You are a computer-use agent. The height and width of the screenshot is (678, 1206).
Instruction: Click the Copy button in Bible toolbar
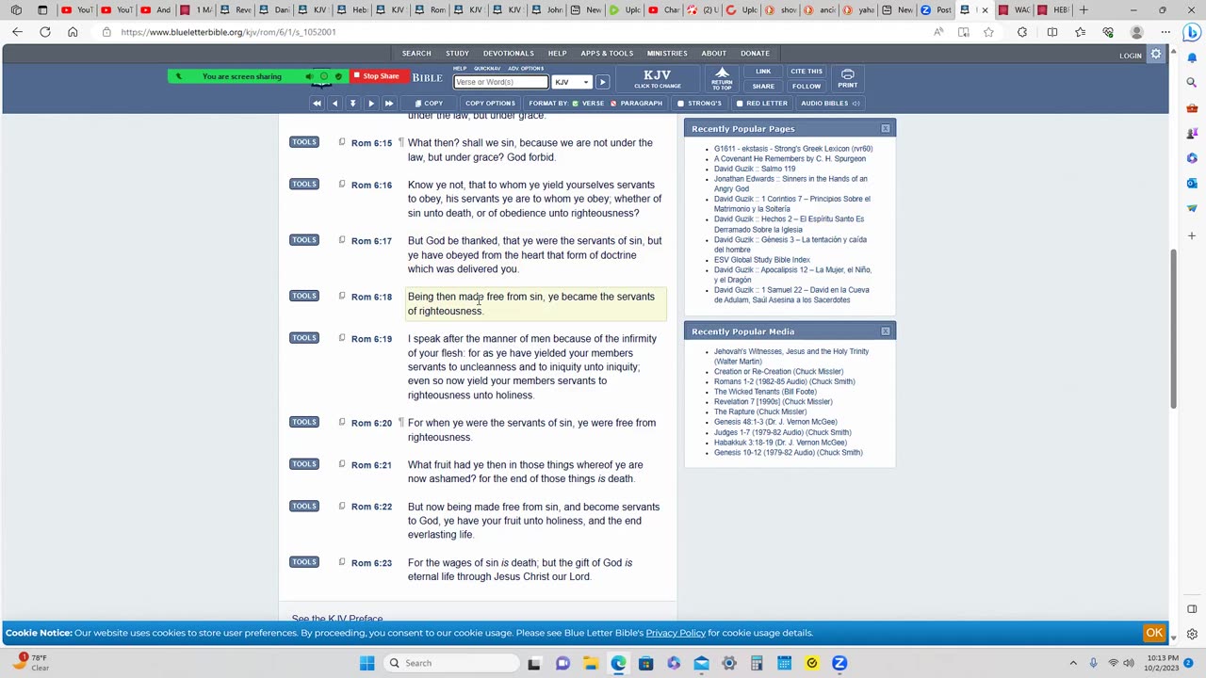[x=429, y=104]
